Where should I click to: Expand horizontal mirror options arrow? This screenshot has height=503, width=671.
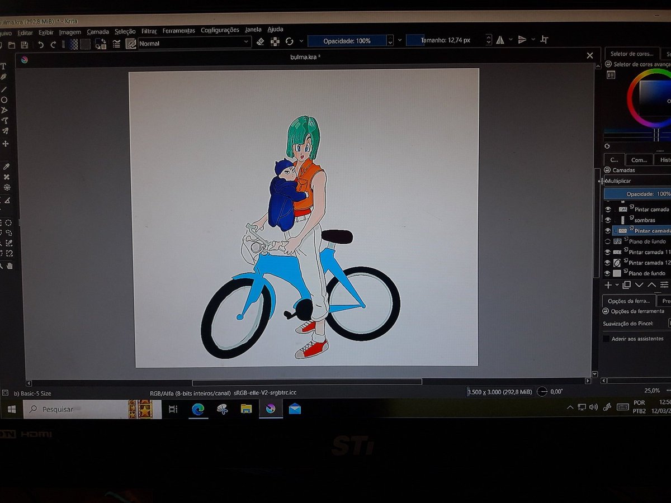click(511, 40)
